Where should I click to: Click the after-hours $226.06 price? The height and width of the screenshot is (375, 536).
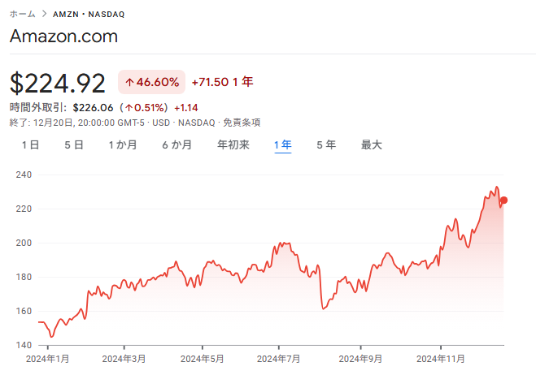click(94, 107)
